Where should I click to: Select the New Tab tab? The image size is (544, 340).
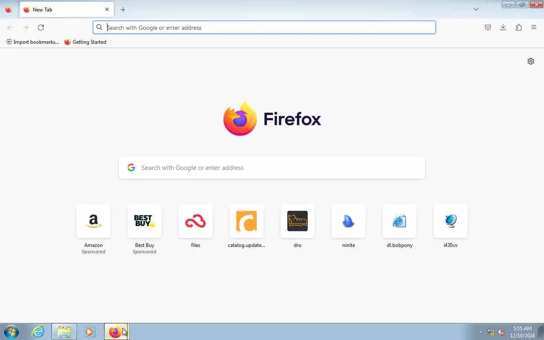point(67,9)
